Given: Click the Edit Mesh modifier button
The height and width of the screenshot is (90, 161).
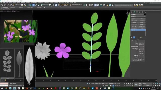Looking at the screenshot, I should [x=134, y=19].
